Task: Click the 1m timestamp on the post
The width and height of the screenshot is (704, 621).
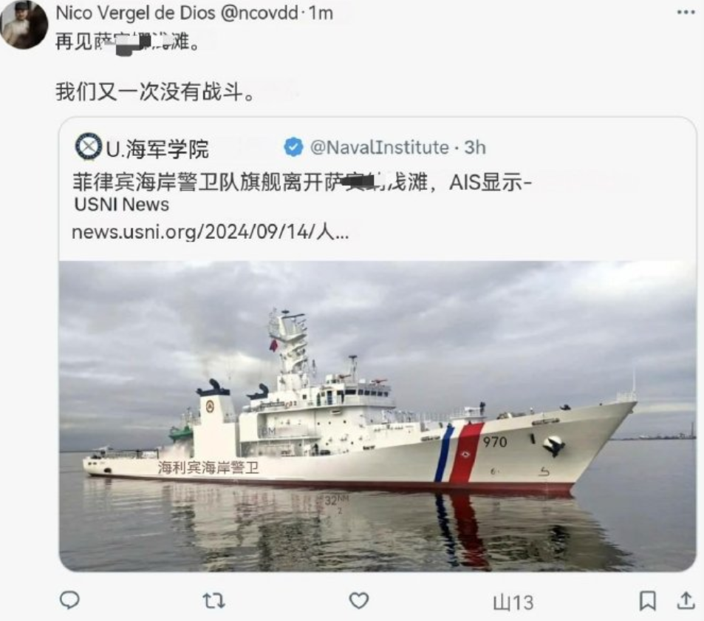Action: pyautogui.click(x=321, y=13)
